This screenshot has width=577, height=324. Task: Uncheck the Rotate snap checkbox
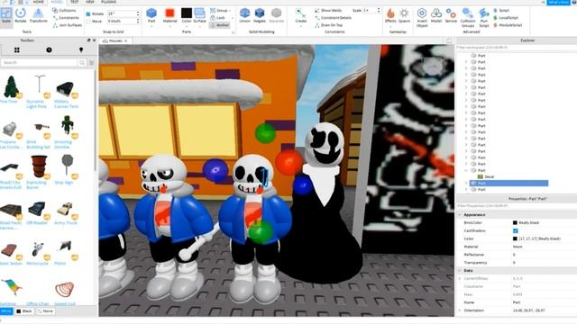click(x=88, y=14)
